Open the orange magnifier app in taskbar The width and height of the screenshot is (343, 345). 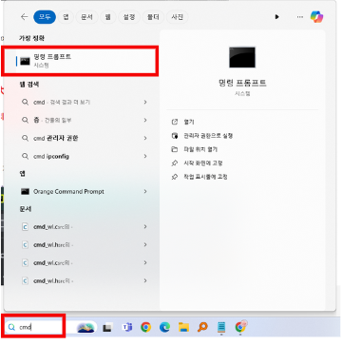coord(202,327)
